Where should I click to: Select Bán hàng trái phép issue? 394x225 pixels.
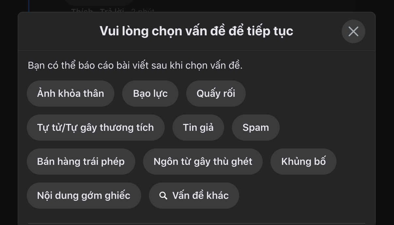point(81,162)
